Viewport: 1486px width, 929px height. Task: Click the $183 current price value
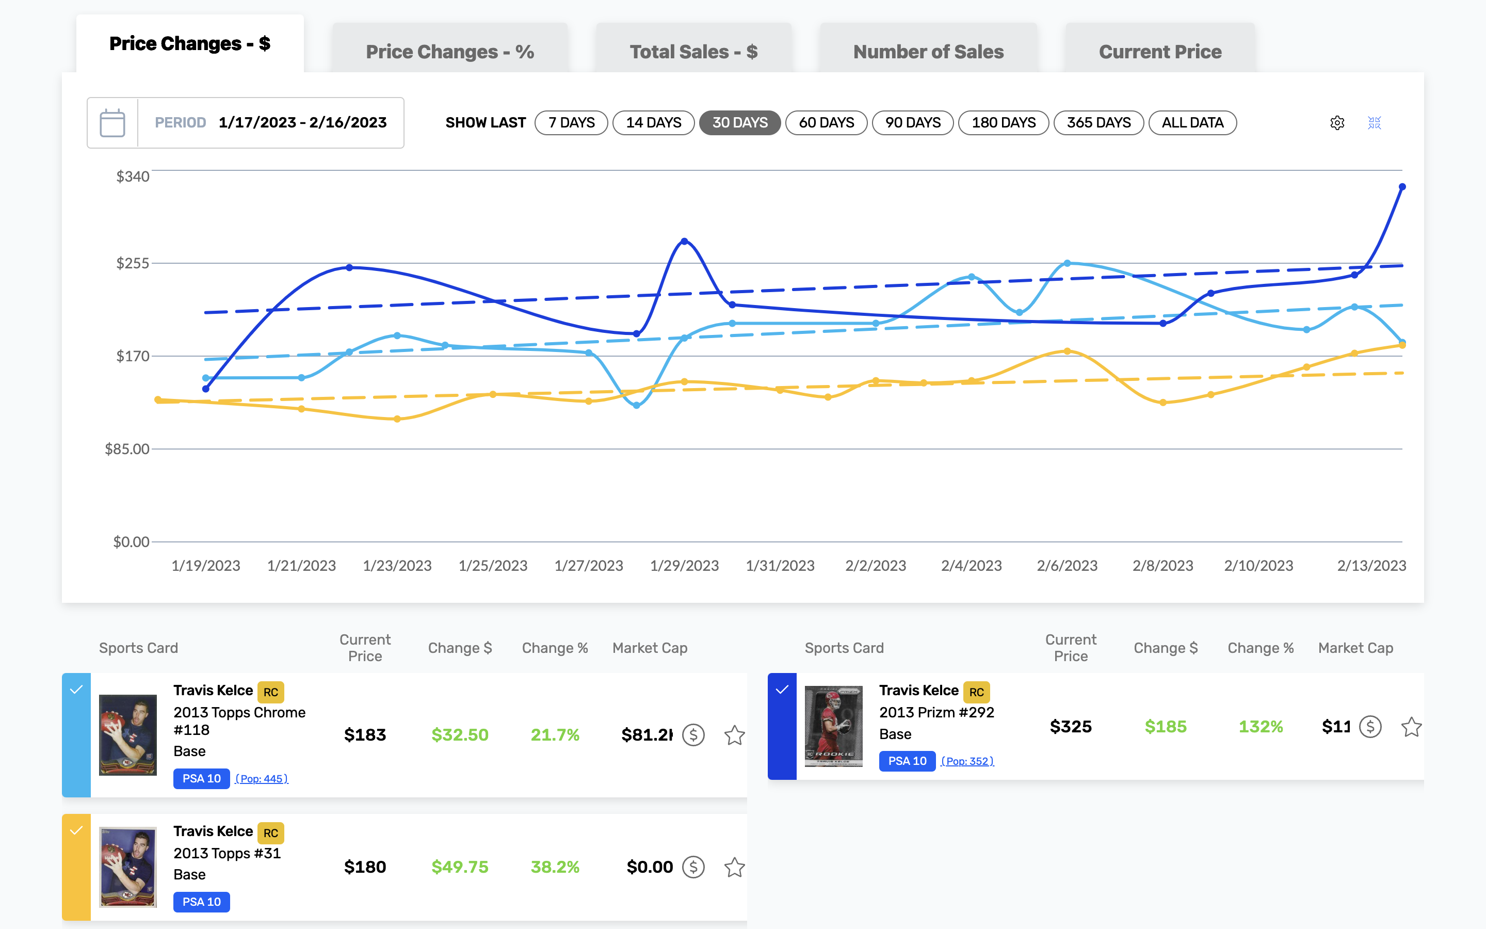[x=365, y=735]
